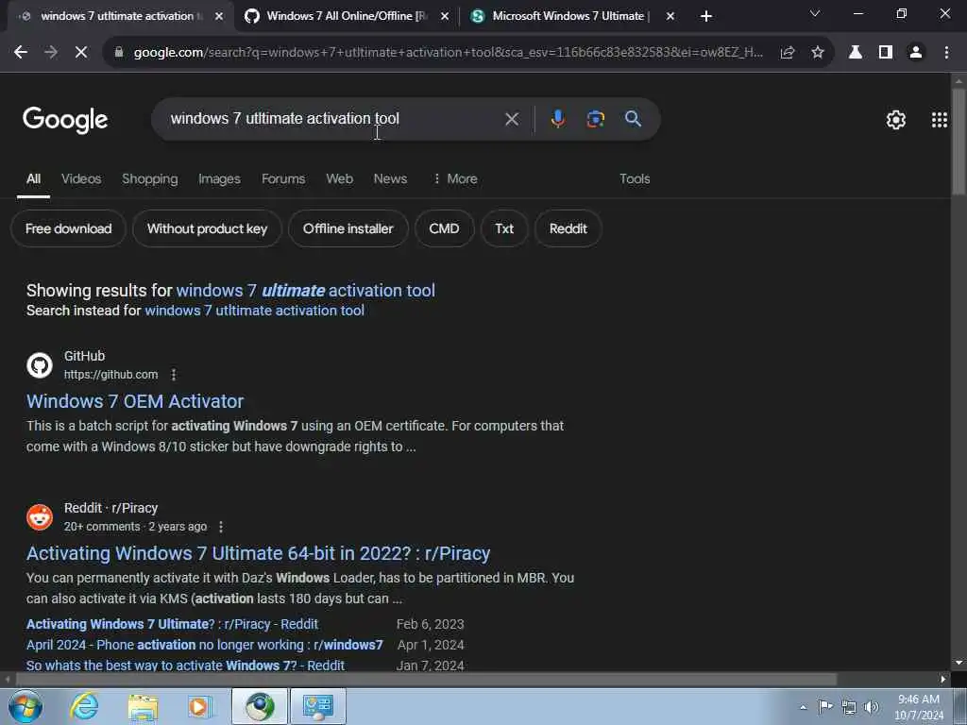Screen dimensions: 967x725
Task: Select the Web search tab
Action: tap(339, 178)
